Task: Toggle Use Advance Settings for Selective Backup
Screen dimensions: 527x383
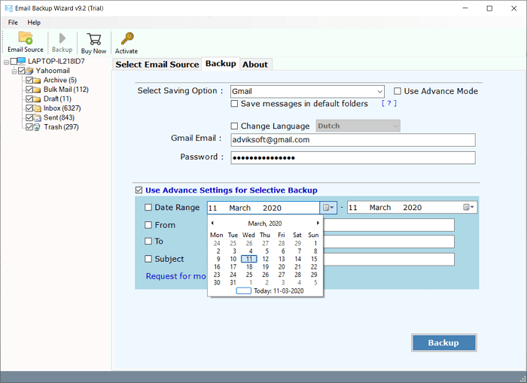Action: point(139,190)
